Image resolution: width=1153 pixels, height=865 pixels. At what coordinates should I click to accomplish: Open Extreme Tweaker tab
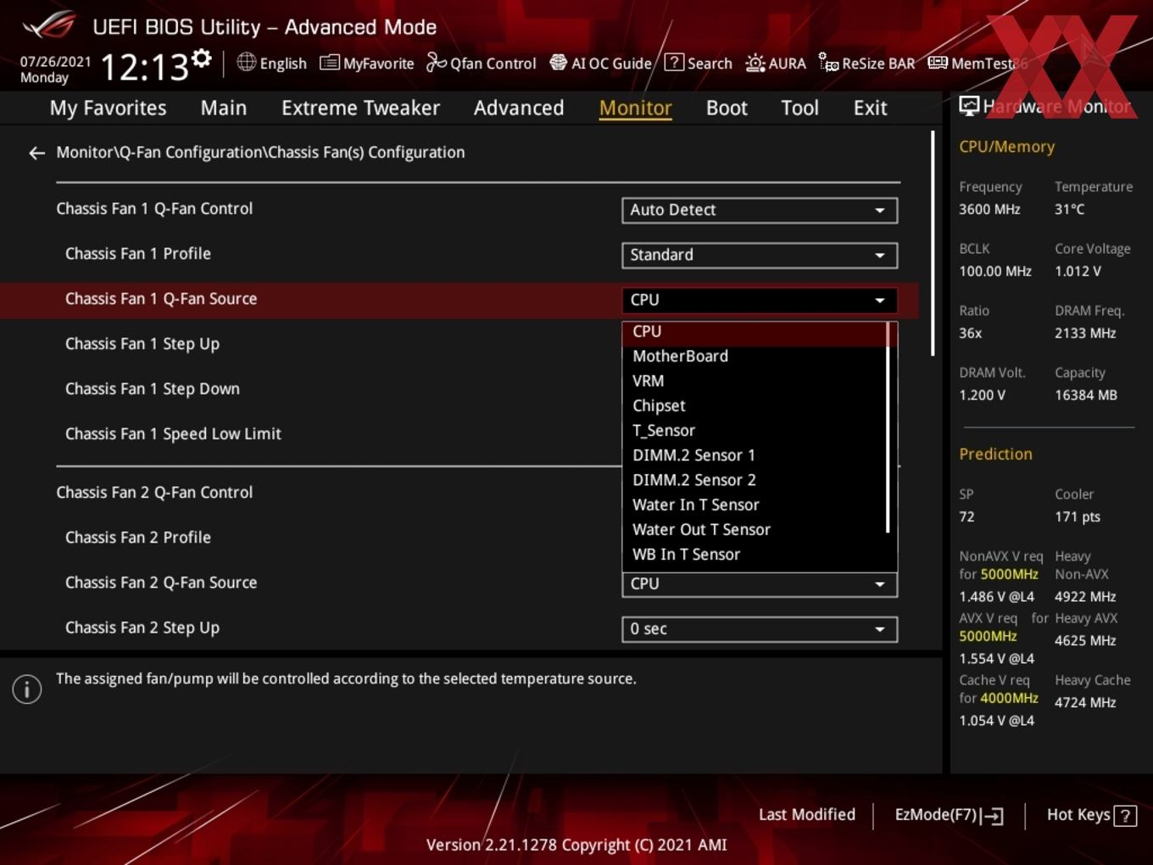pyautogui.click(x=360, y=109)
